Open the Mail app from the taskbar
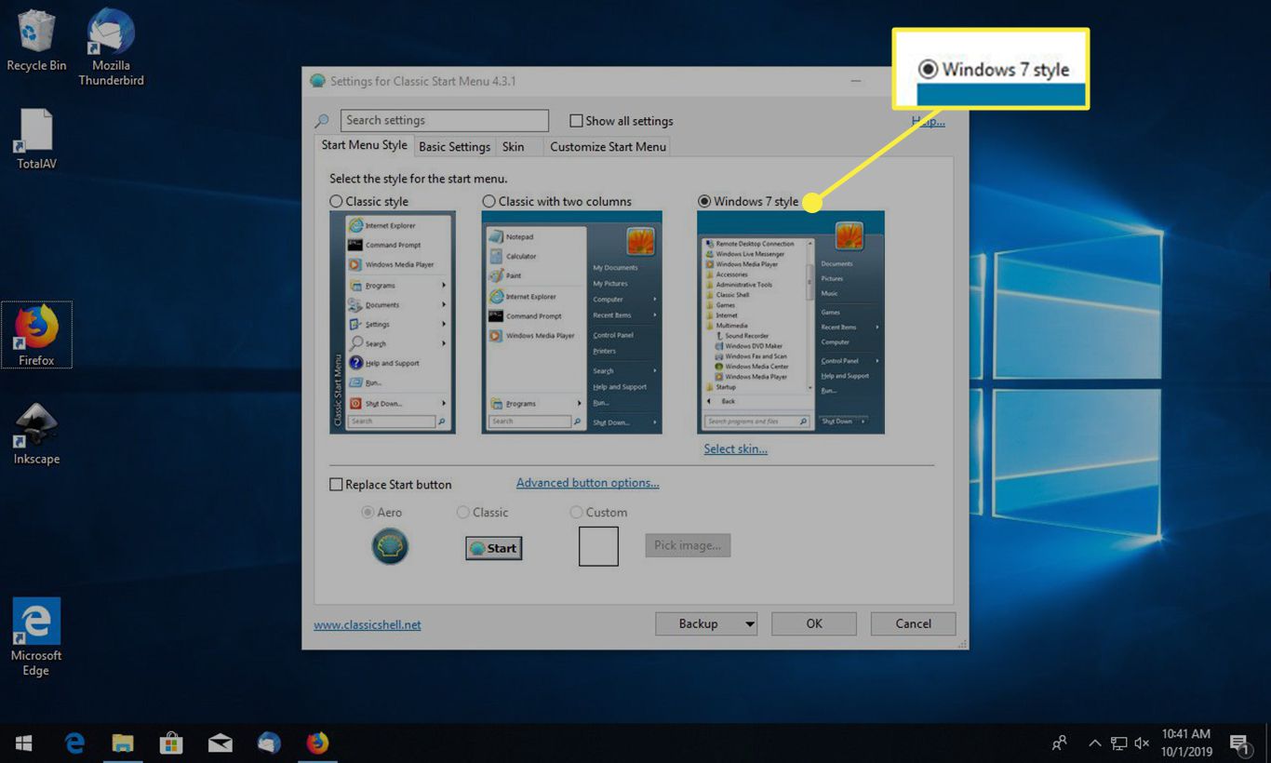 221,743
